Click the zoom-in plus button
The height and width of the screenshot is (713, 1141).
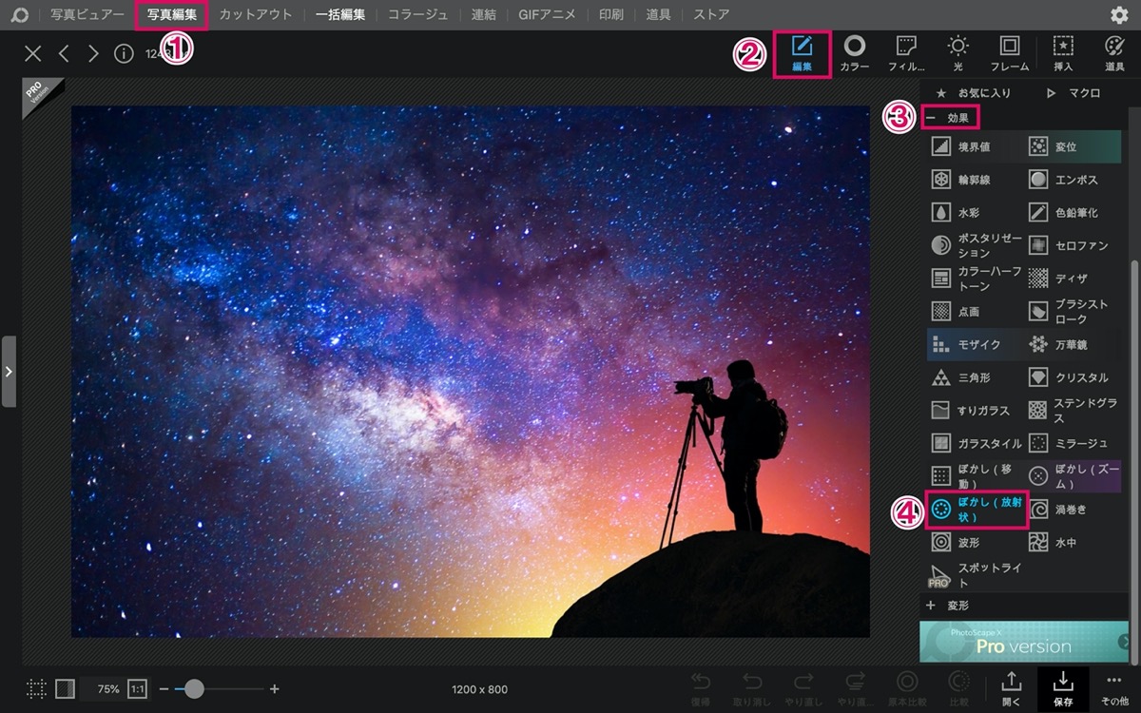[x=275, y=688]
